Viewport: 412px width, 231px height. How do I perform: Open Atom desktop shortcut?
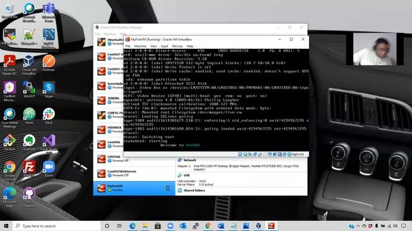click(29, 116)
